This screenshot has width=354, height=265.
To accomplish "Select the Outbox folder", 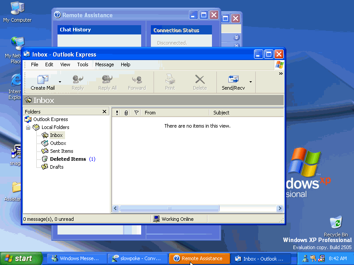I will 58,143.
